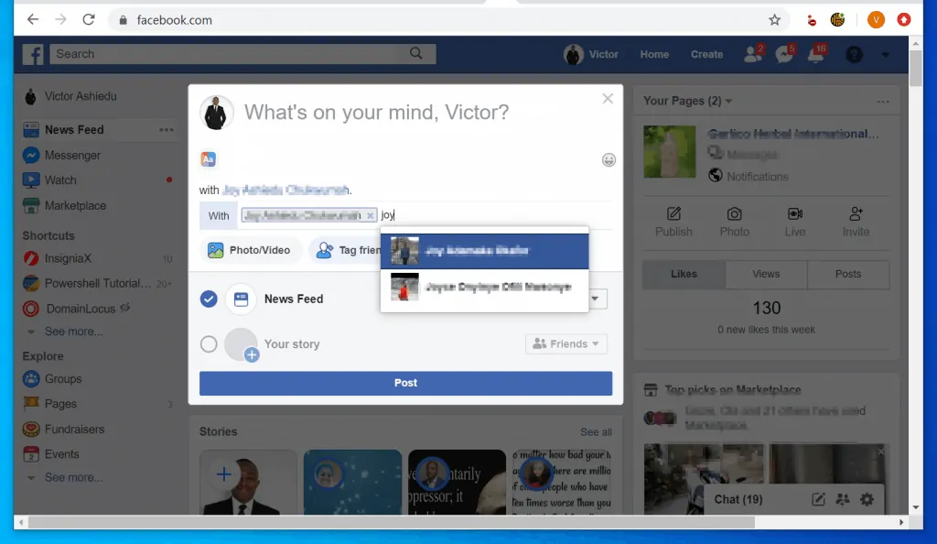
Task: Open account menu dropdown arrow in top bar
Action: pyautogui.click(x=886, y=55)
